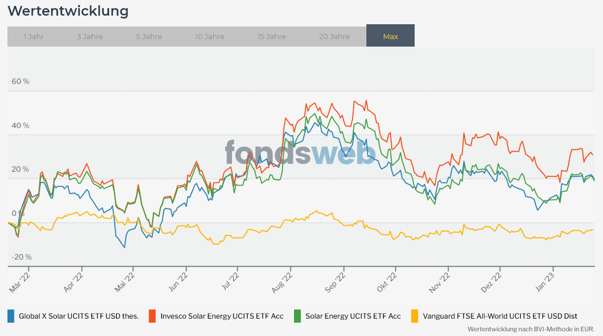Open the 5 Jahre time range
603x336 pixels.
pos(148,36)
